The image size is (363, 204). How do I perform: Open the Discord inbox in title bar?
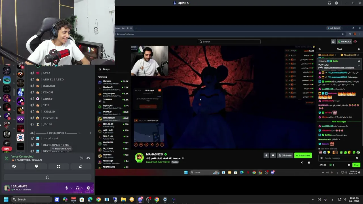[x=330, y=3]
